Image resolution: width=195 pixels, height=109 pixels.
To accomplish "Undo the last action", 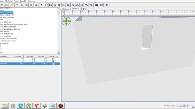I will coord(12,5).
